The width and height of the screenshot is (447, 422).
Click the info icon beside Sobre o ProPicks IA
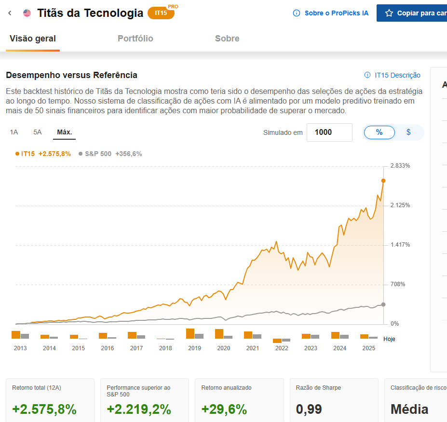click(x=297, y=13)
